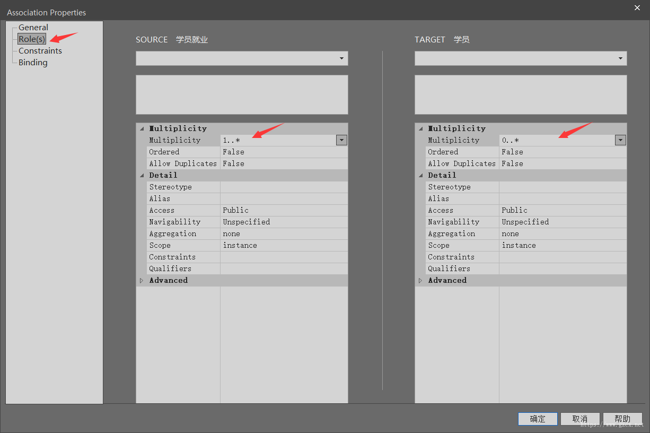Expand the source Advanced section
This screenshot has width=650, height=433.
tap(142, 280)
